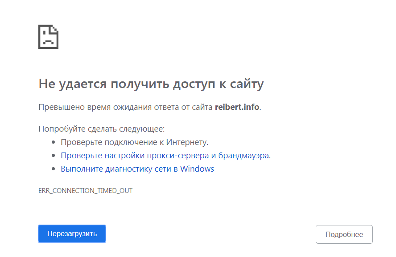
Task: Open the Выполните диагностику сети в Windows link
Action: (137, 169)
